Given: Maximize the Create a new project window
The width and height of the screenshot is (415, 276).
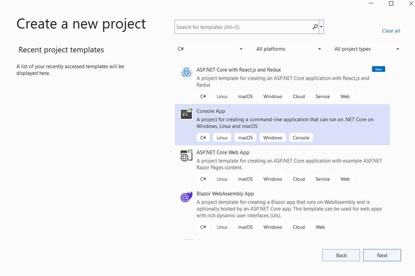Looking at the screenshot, I should pos(391,3).
